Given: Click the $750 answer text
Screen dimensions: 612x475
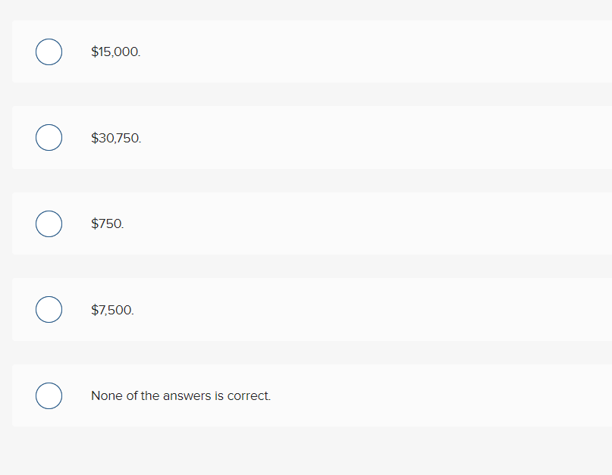Looking at the screenshot, I should pyautogui.click(x=106, y=223).
